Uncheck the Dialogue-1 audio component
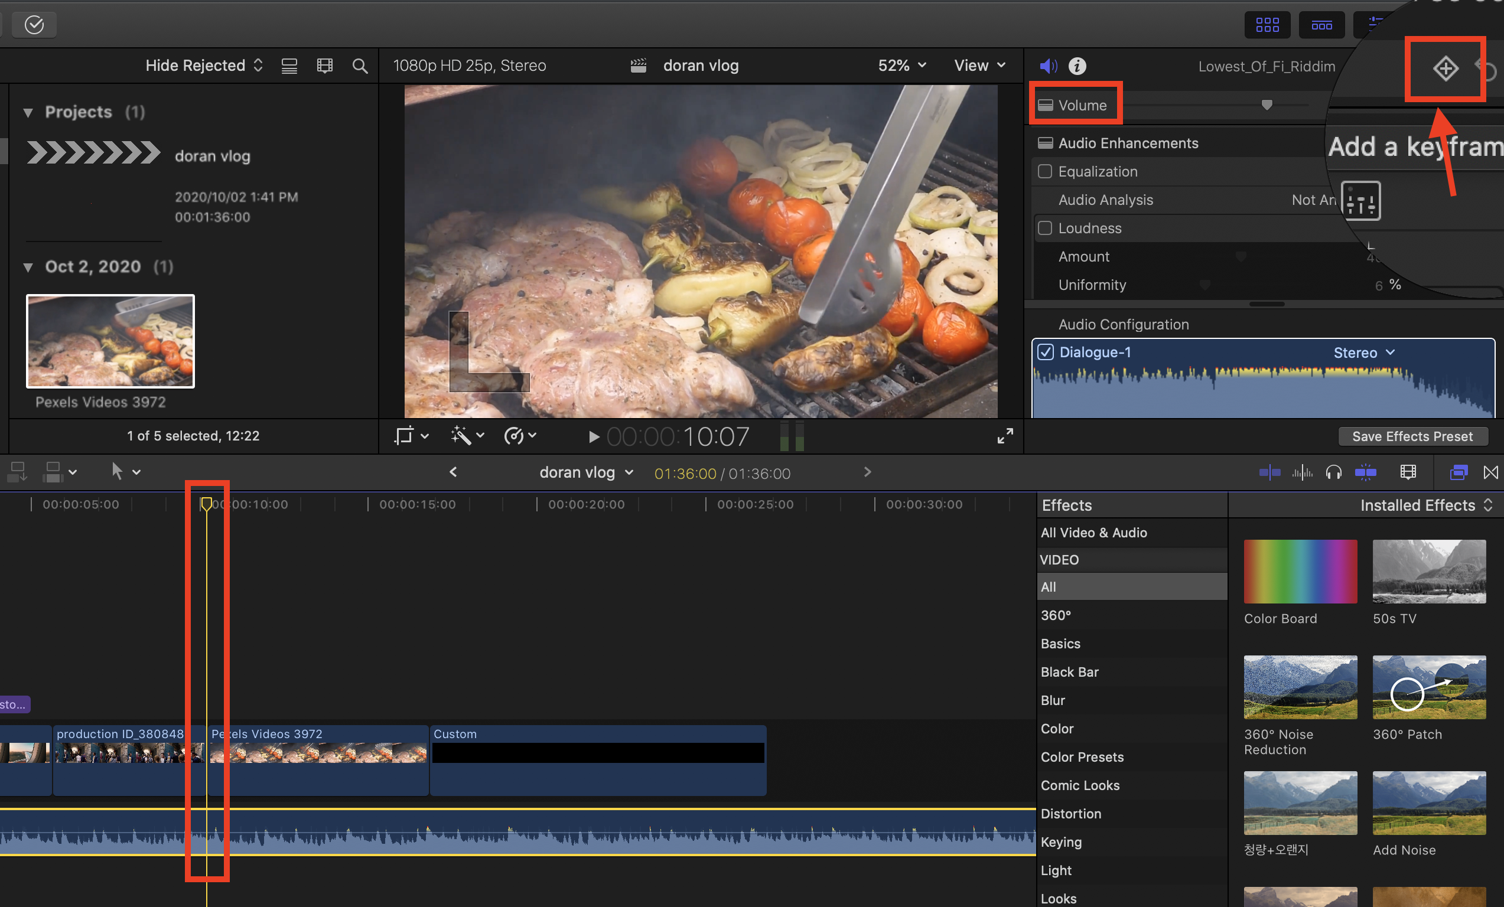Screen dimensions: 1504x907 [x=1046, y=352]
